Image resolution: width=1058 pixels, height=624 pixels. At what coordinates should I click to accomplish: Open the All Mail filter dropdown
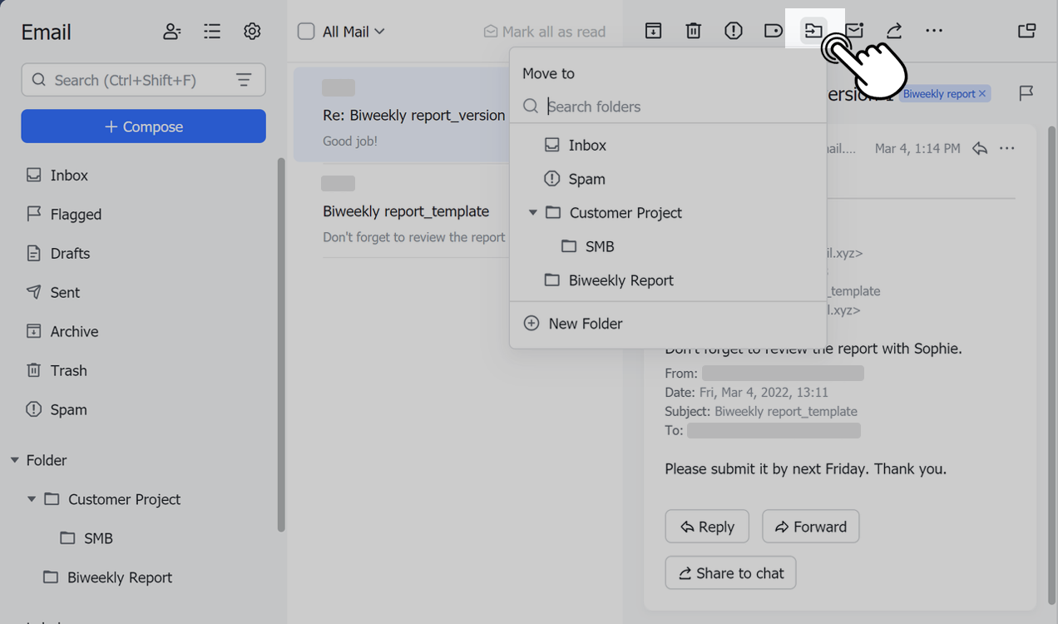353,32
